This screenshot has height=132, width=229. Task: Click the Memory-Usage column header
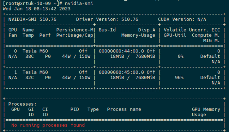(138, 35)
